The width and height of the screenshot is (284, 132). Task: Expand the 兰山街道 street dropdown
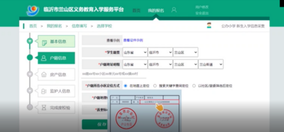[211, 64]
